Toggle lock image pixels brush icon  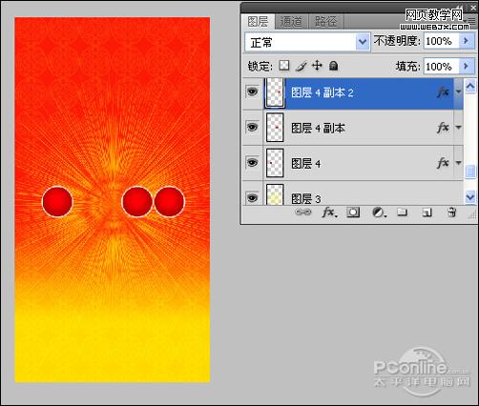pos(301,66)
